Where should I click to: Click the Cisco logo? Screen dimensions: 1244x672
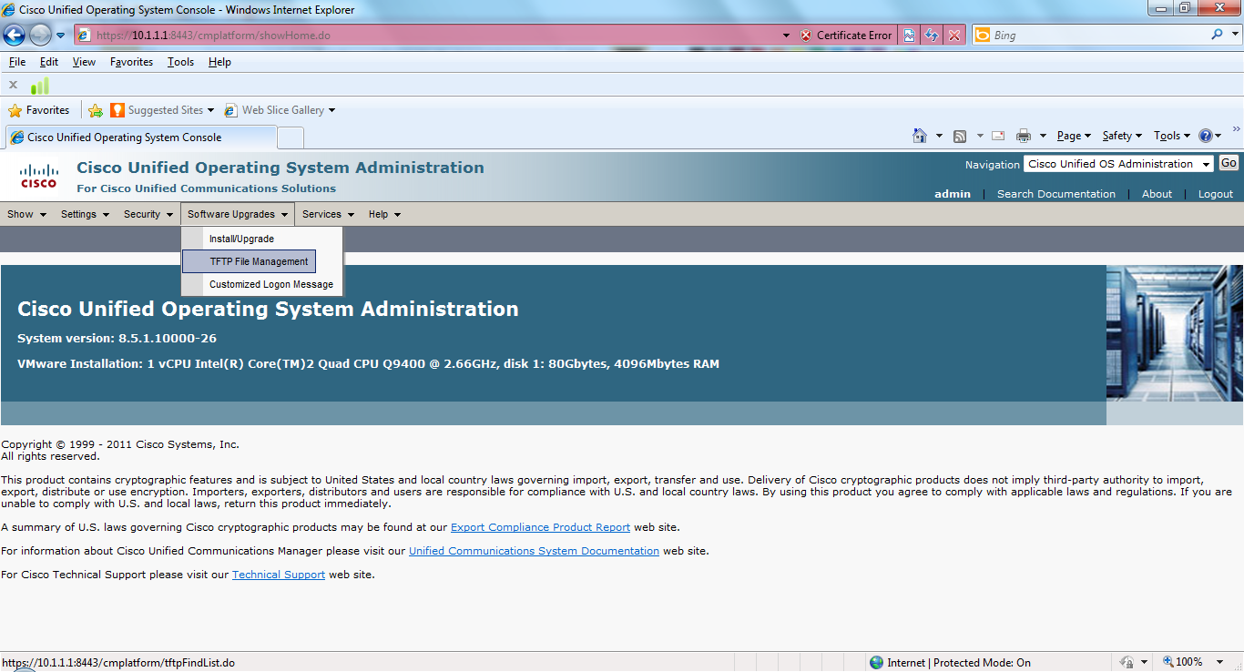[x=39, y=176]
